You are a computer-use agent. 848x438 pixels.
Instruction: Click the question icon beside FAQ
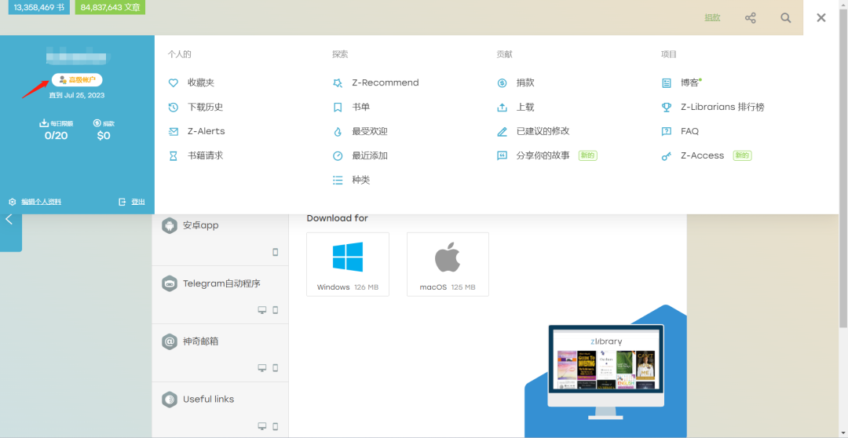click(667, 131)
